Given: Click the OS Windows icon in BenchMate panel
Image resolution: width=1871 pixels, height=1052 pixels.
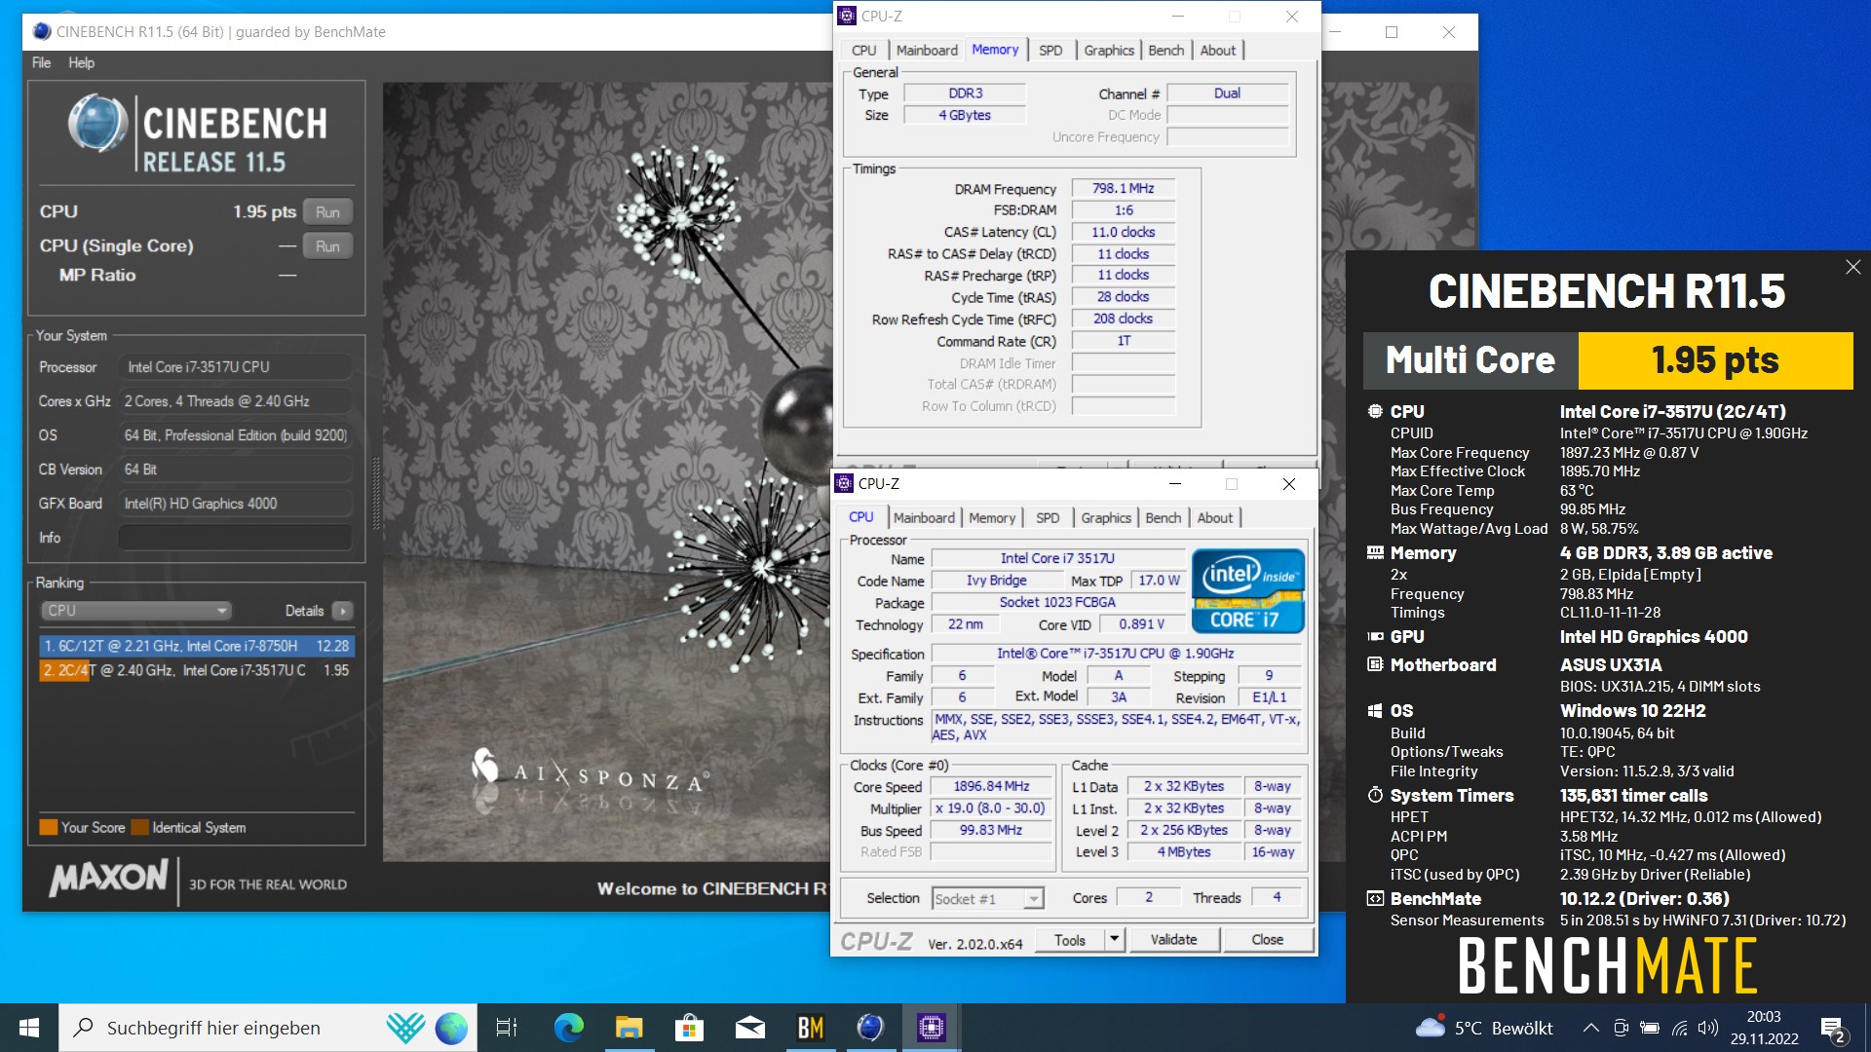Looking at the screenshot, I should (x=1375, y=711).
